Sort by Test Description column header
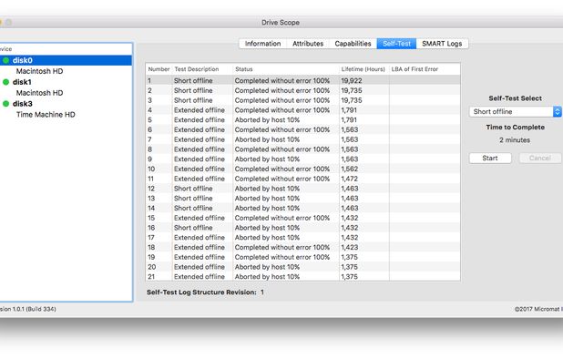Viewport: 563px width, 359px height. (x=202, y=69)
